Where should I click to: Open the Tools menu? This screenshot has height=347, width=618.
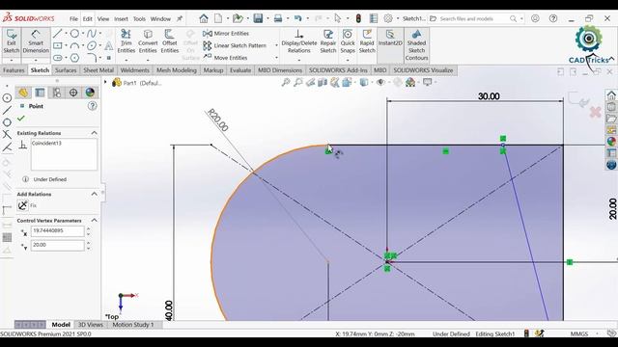[x=139, y=19]
